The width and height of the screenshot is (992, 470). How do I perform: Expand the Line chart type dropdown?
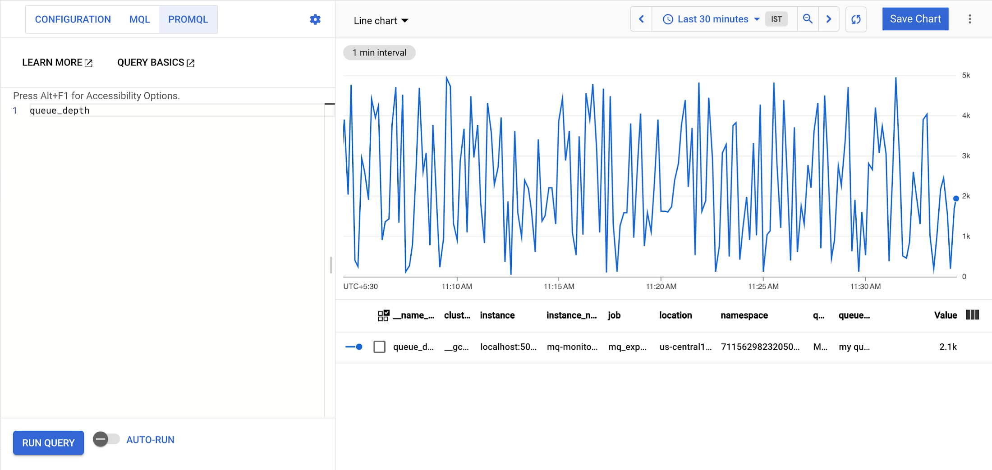pos(381,21)
